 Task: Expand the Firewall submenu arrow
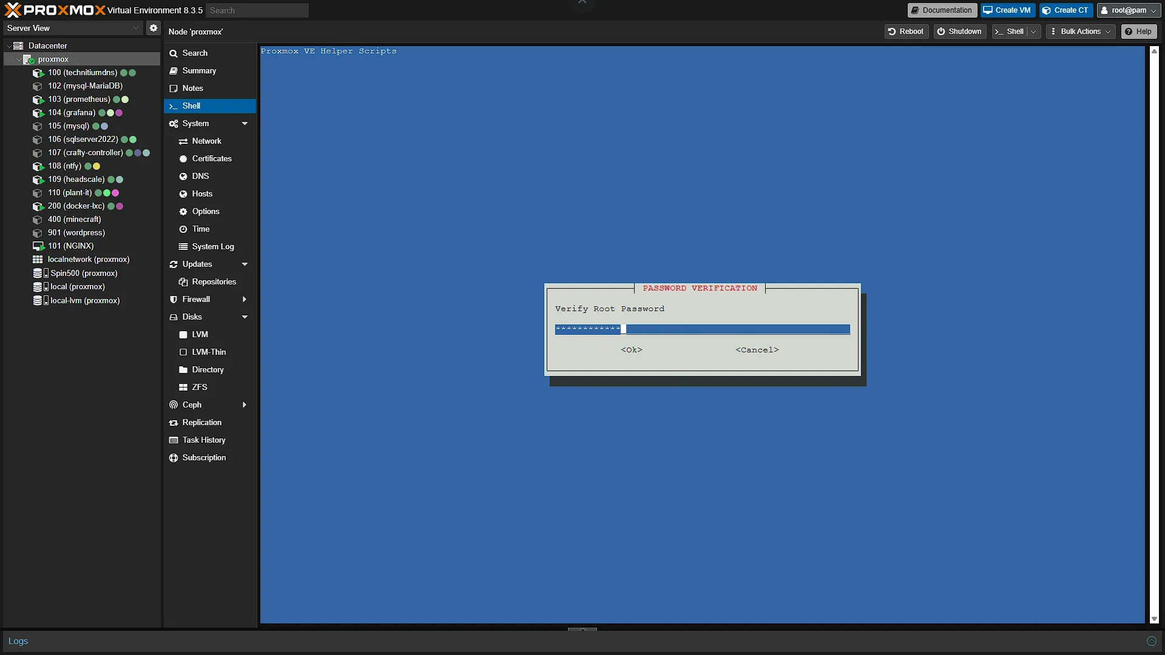click(245, 300)
